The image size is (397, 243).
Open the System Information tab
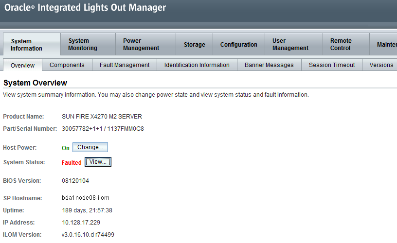[32, 45]
